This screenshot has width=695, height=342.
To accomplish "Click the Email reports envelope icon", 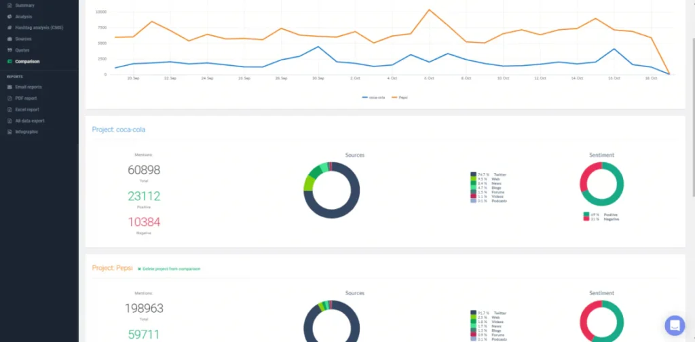I will coord(10,87).
